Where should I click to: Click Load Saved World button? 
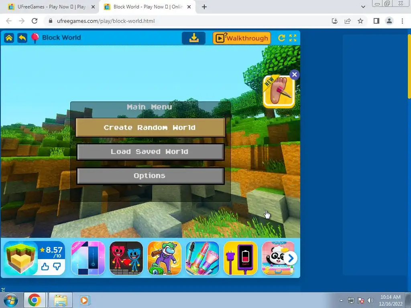tap(151, 152)
